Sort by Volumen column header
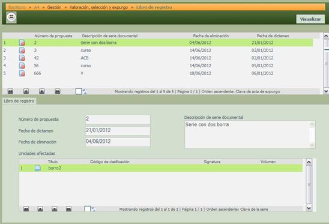The width and height of the screenshot is (329, 224). point(268,162)
